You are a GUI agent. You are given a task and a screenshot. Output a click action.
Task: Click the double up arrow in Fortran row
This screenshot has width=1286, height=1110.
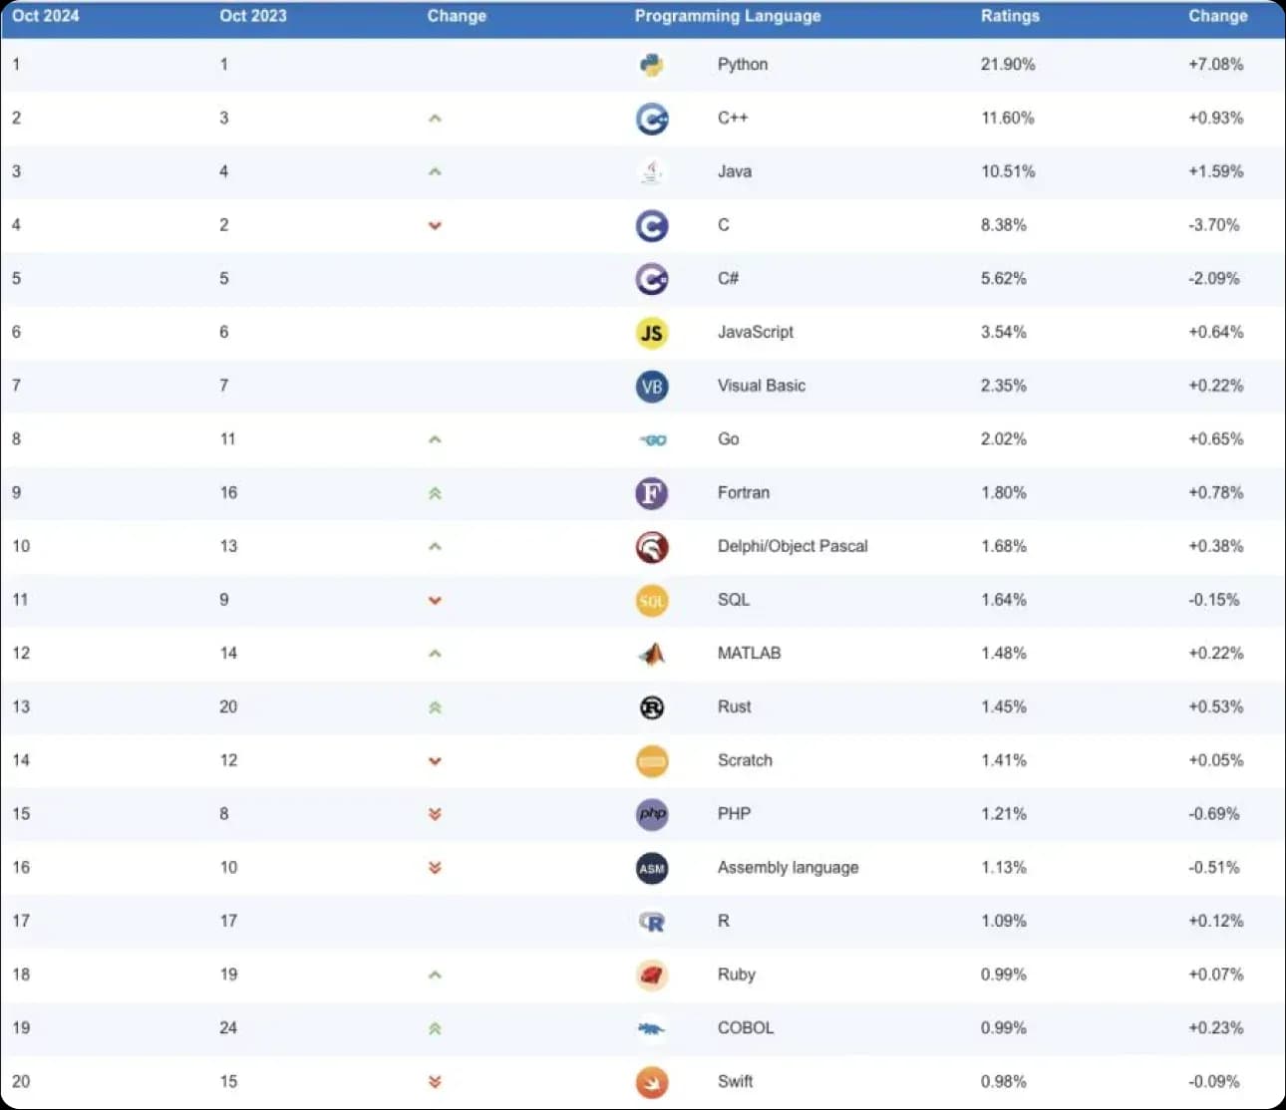[x=435, y=493]
